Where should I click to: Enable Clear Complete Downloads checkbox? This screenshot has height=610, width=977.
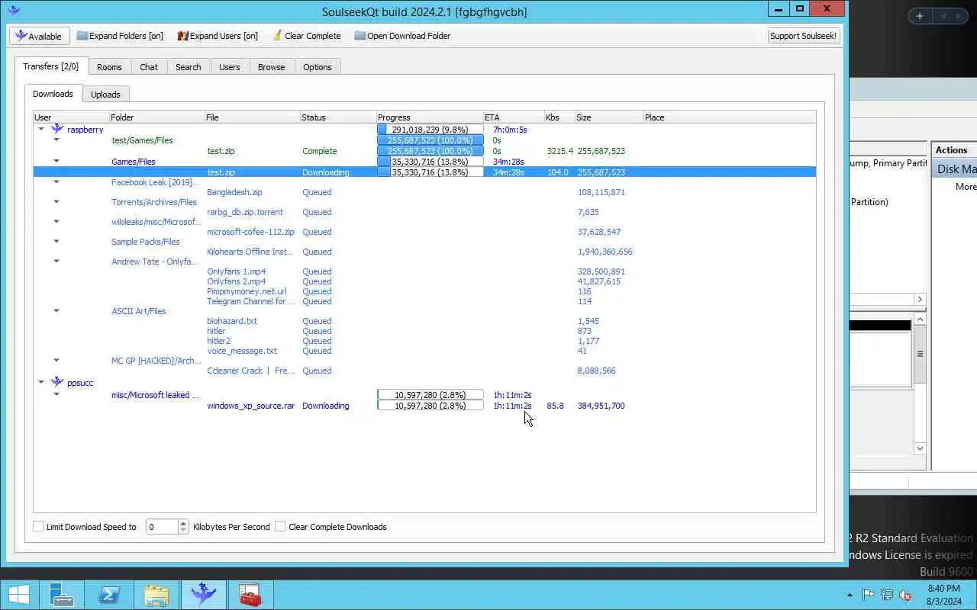[280, 526]
